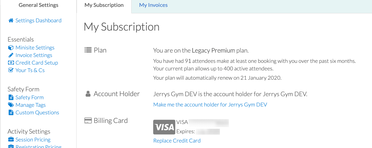Click the document icon beside Safety Form
This screenshot has width=372, height=148.
tap(11, 98)
